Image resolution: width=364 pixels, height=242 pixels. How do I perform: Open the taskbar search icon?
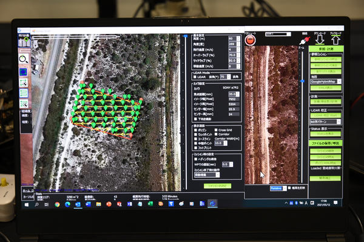pos(36,204)
